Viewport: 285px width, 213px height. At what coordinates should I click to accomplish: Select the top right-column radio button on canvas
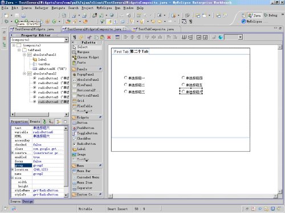click(192, 78)
